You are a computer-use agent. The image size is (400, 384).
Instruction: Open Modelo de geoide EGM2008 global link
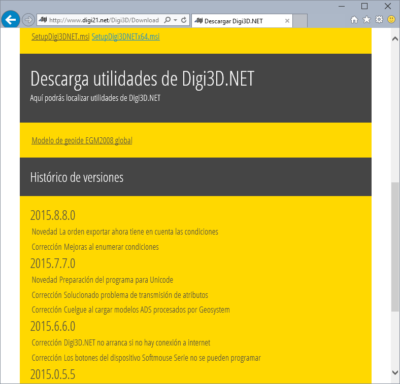(x=82, y=140)
